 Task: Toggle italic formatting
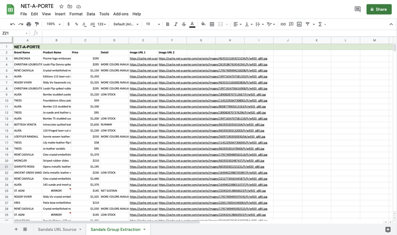click(176, 24)
